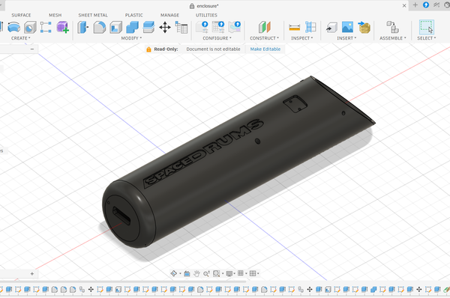Select the Joint tool in Assemble
This screenshot has width=450, height=298.
pyautogui.click(x=392, y=27)
